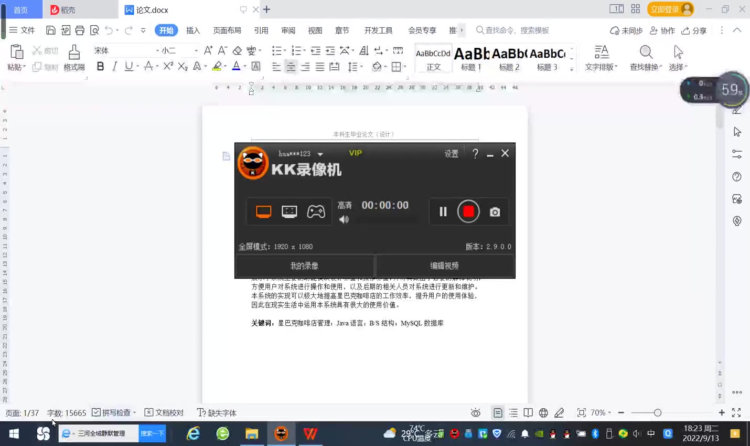Image resolution: width=750 pixels, height=446 pixels.
Task: Open the Find and Replace (查找替换) tool
Action: pos(646,58)
